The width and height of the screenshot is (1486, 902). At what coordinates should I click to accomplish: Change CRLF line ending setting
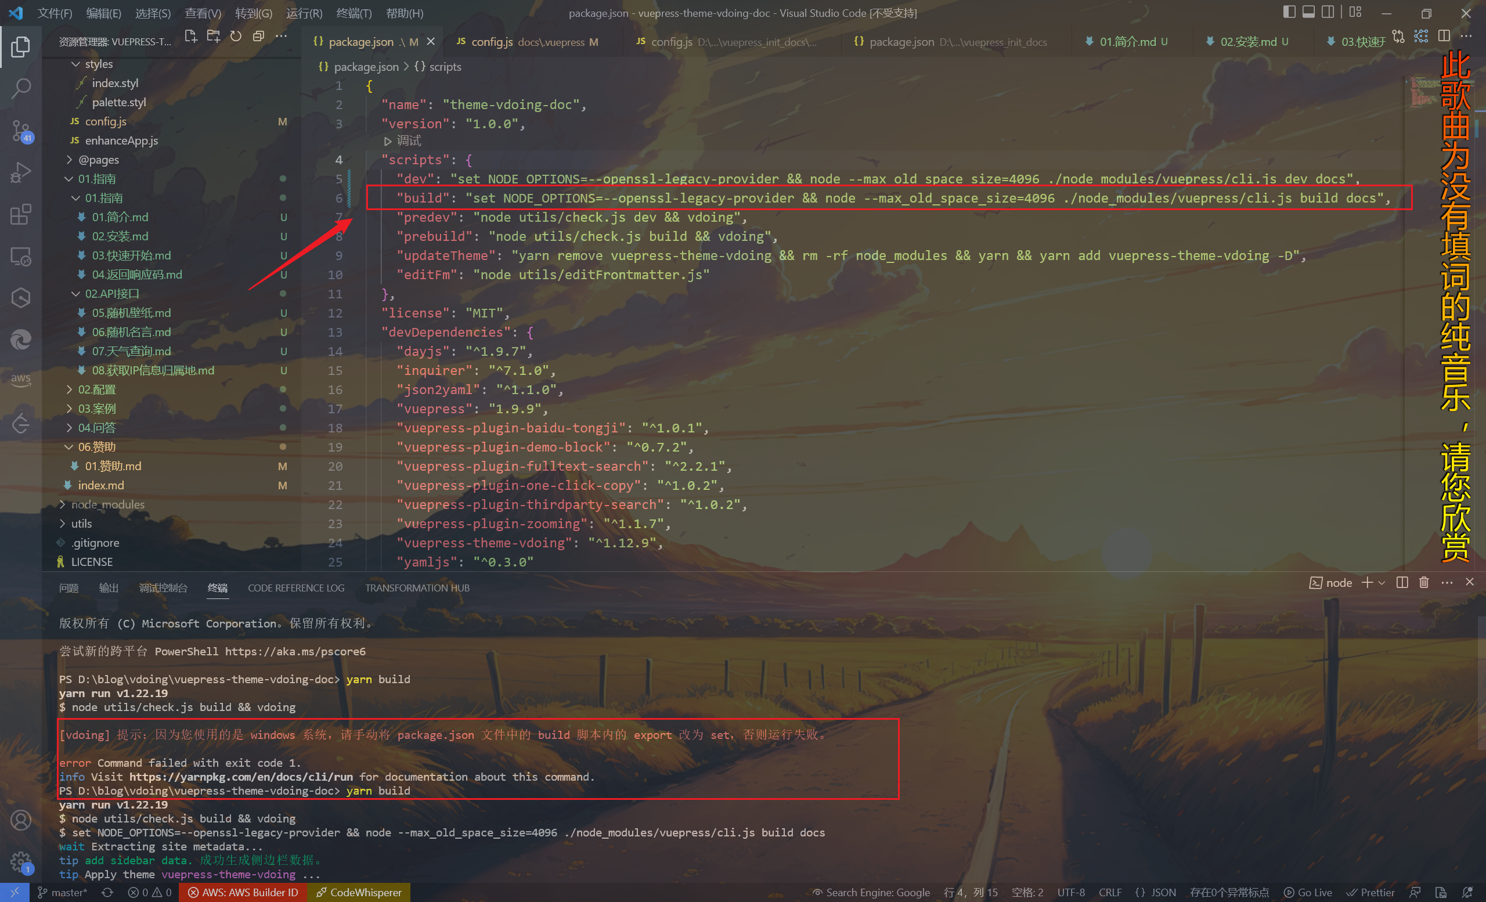pyautogui.click(x=1110, y=892)
